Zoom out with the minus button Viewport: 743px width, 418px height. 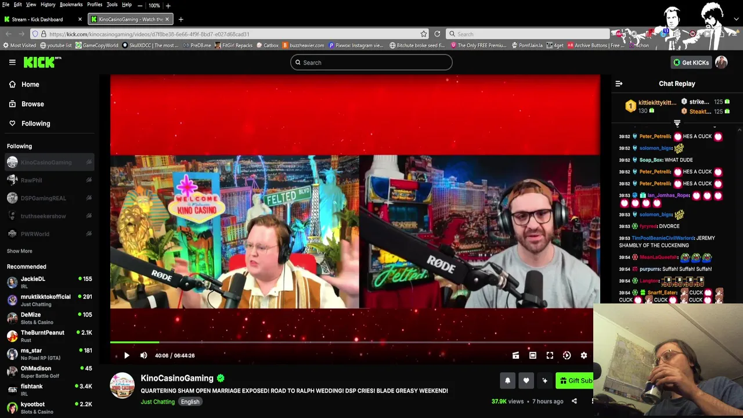pos(140,5)
